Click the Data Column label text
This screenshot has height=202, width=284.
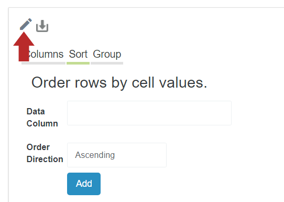(42, 118)
